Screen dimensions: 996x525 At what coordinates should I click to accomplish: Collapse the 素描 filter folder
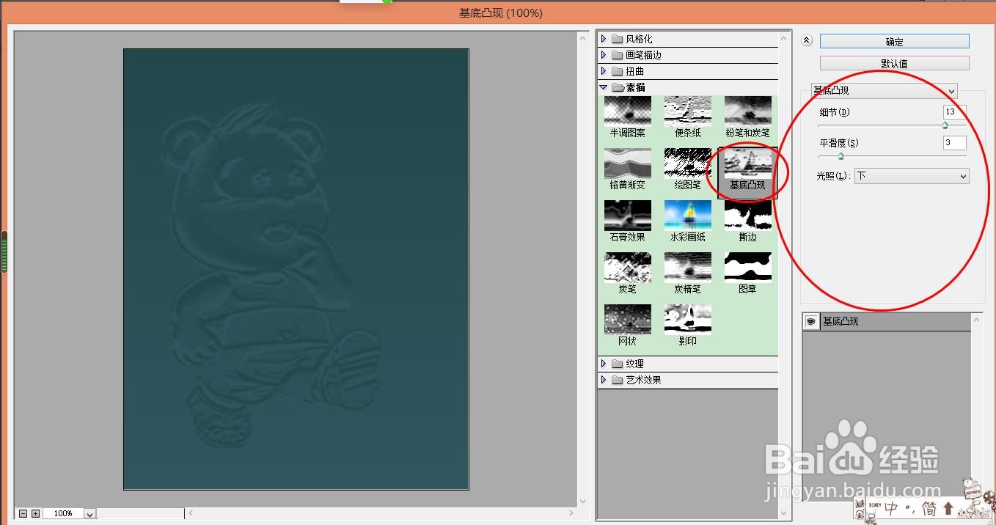[604, 87]
